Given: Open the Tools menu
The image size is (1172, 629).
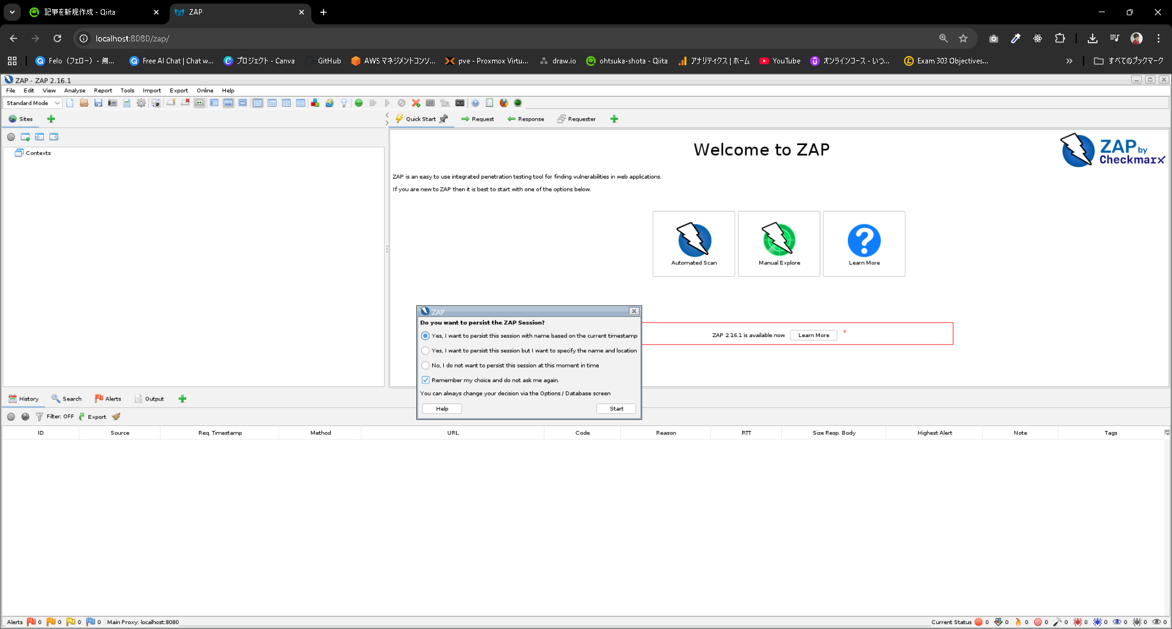Looking at the screenshot, I should click(x=127, y=90).
